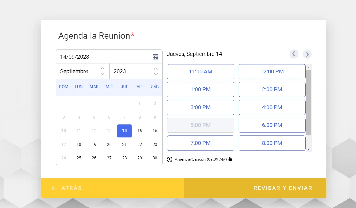Select the 6:00 PM time slot
This screenshot has height=208, width=356.
[x=272, y=125]
